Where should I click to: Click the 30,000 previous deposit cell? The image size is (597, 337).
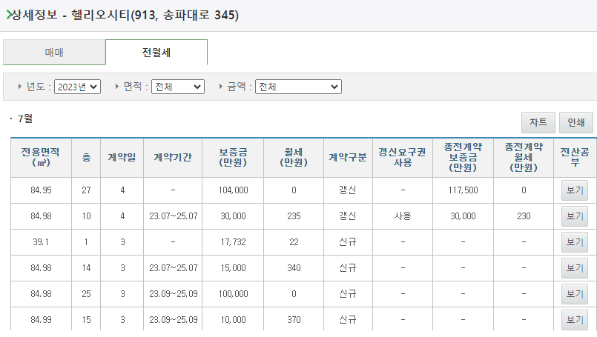point(463,216)
